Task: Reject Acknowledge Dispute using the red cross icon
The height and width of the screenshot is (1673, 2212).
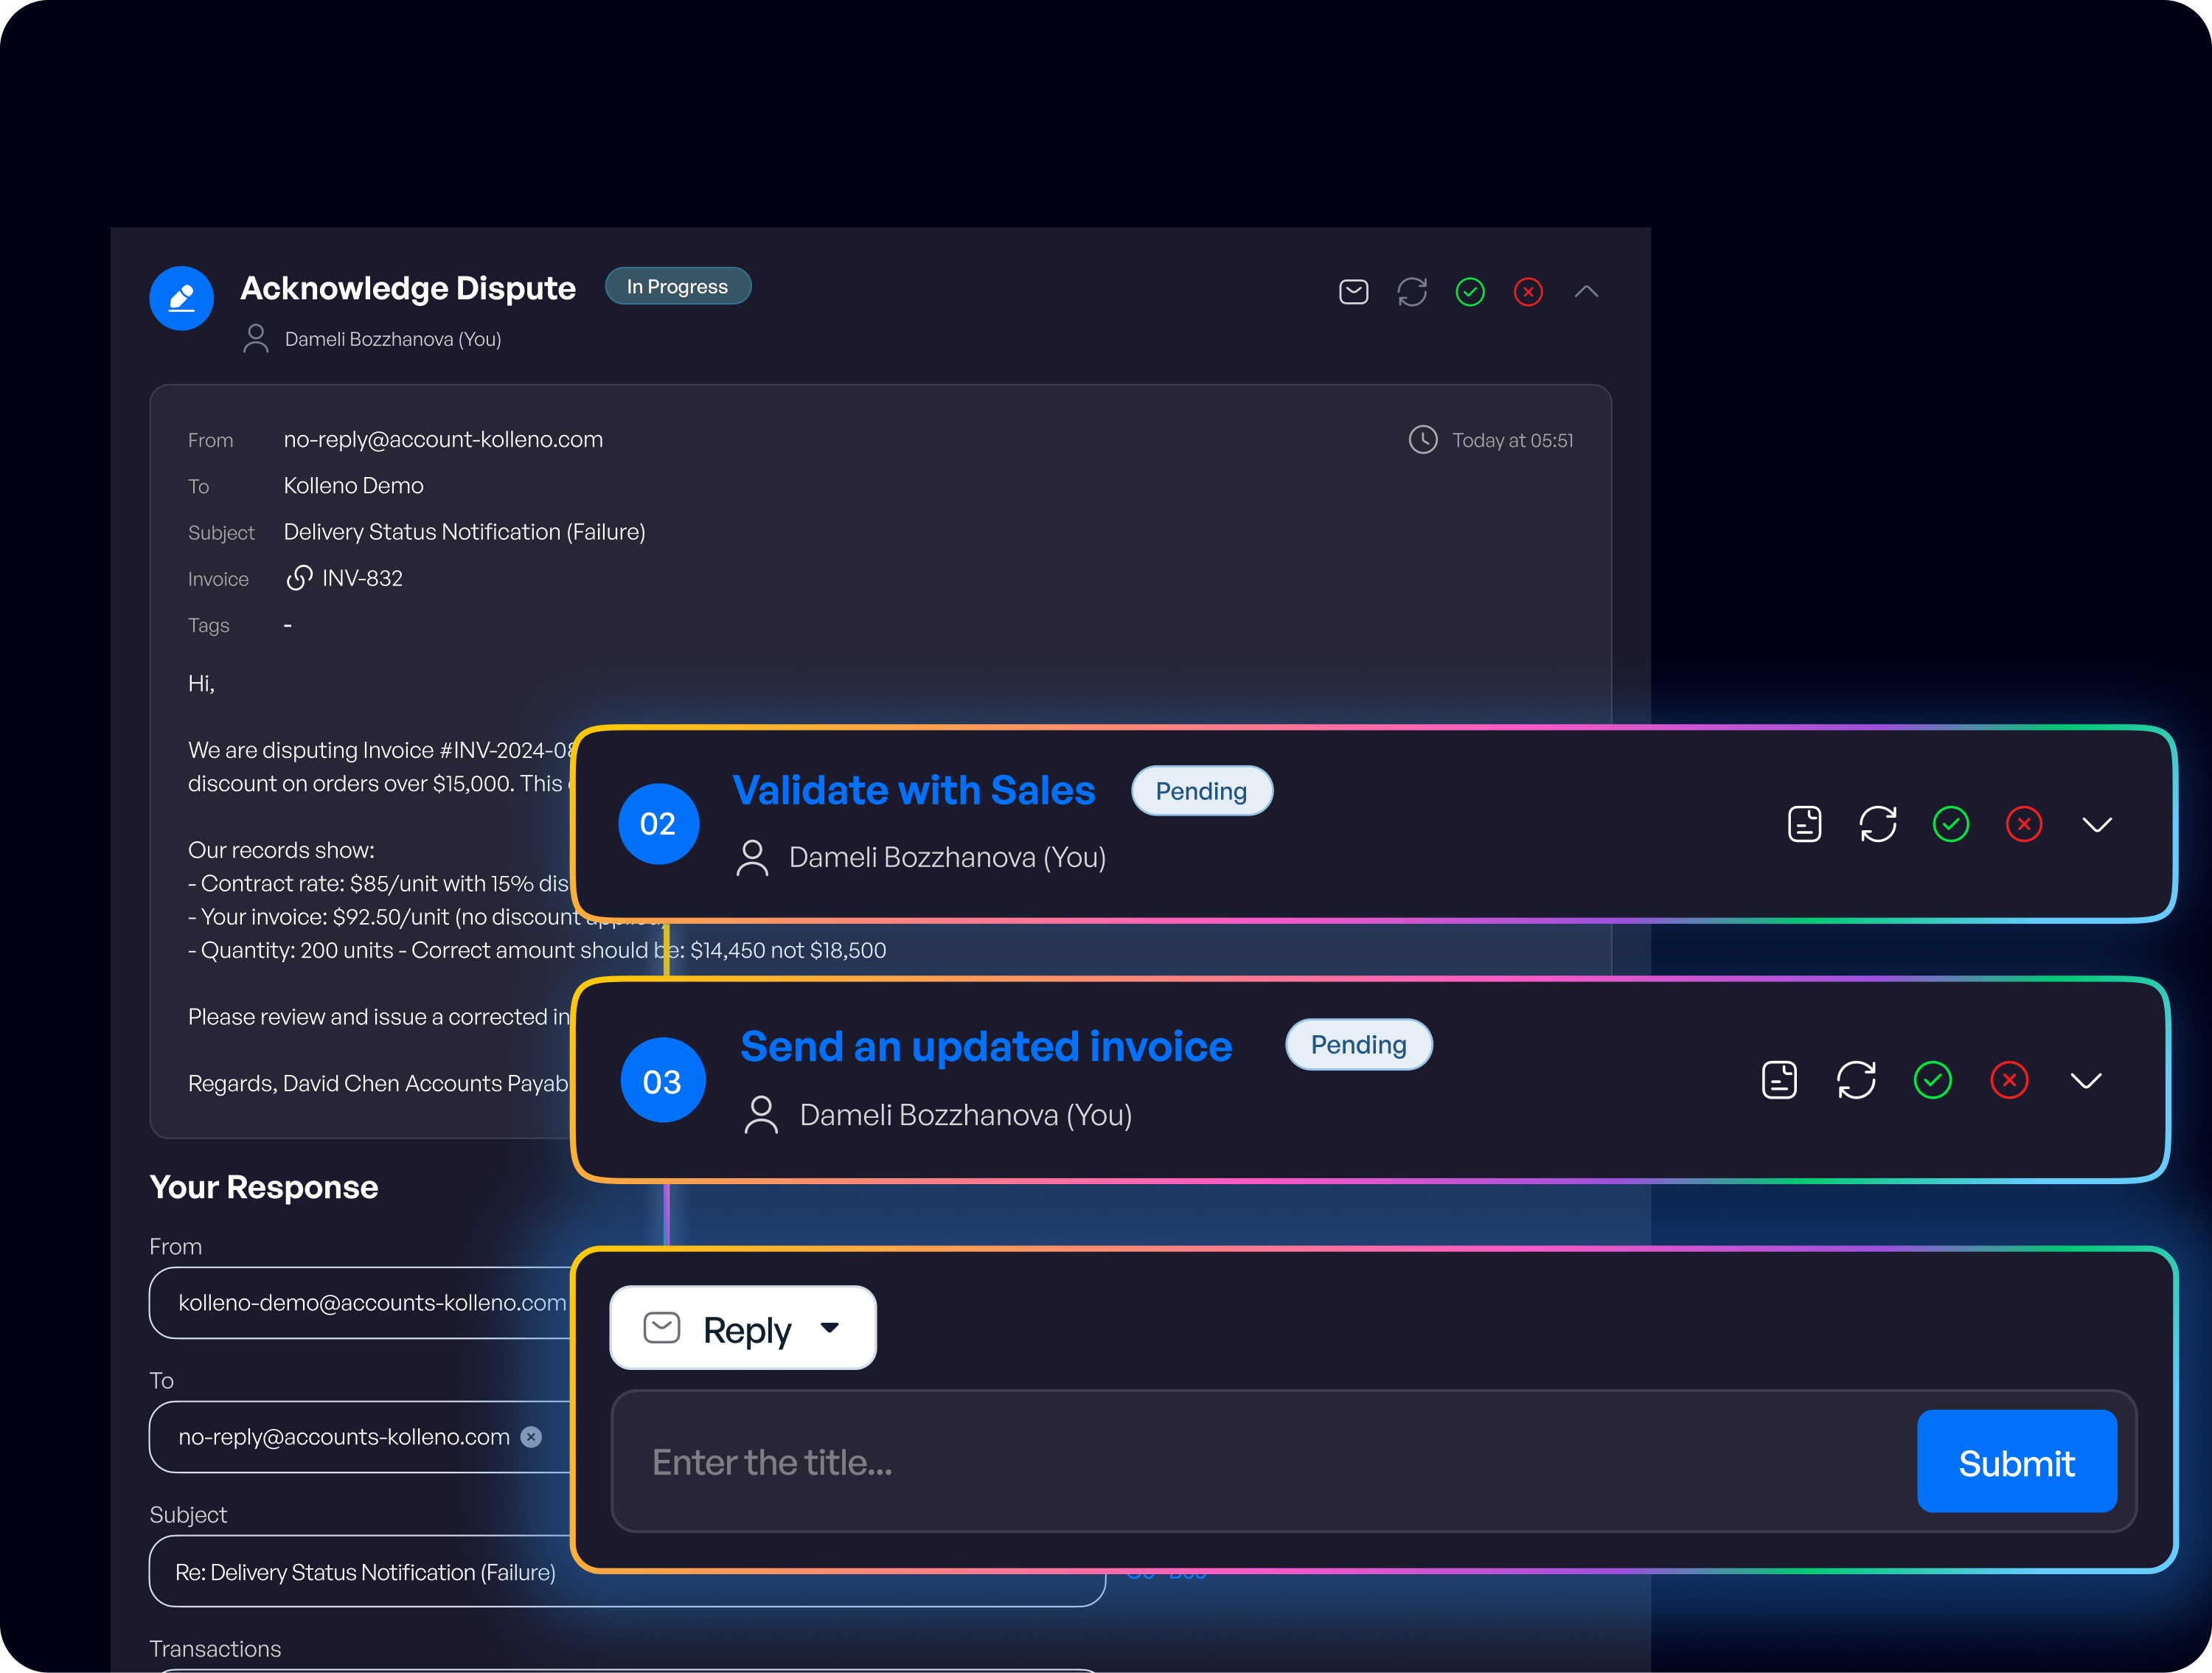Action: click(x=1528, y=291)
